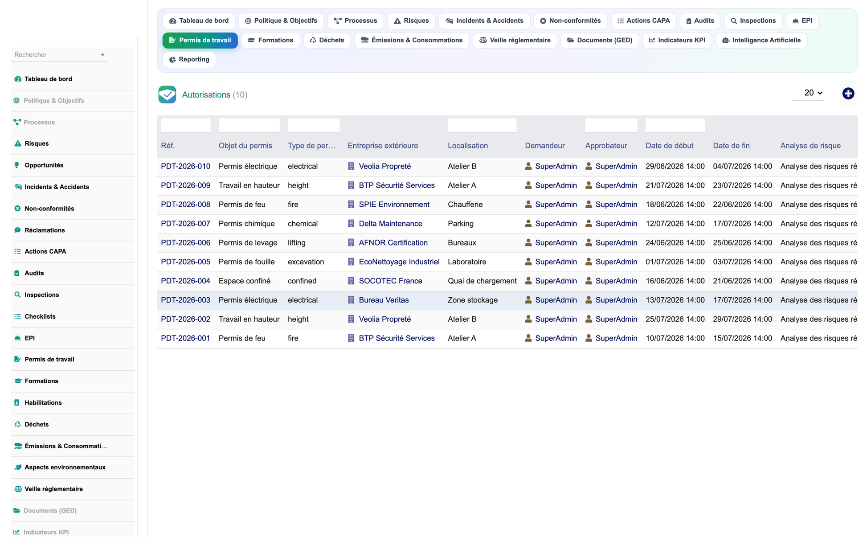Image resolution: width=867 pixels, height=537 pixels.
Task: Open the Indicateurs KPI top tab
Action: point(677,40)
